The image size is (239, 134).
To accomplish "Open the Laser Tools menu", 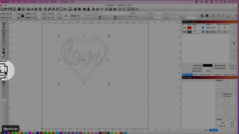I will (43, 2).
